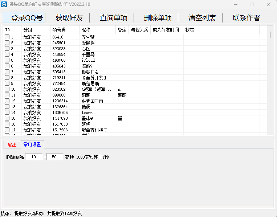Check the box for row 1 浮生梦
277x217 pixels.
(7, 37)
